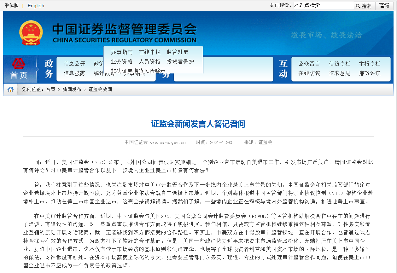Viewport: 397px width, 273px height.
Task: Select 在线申报 in the dropdown menu
Action: tap(150, 52)
